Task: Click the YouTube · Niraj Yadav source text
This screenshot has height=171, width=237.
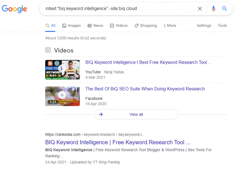Action: point(105,72)
